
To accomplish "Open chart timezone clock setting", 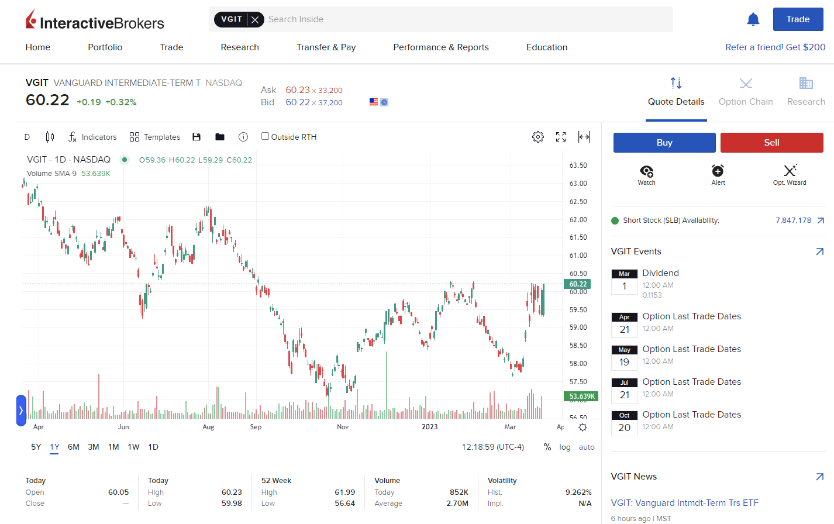I will [x=493, y=447].
